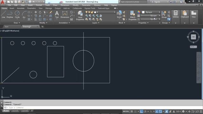
Task: Open the Clipboard panel
Action: click(185, 15)
